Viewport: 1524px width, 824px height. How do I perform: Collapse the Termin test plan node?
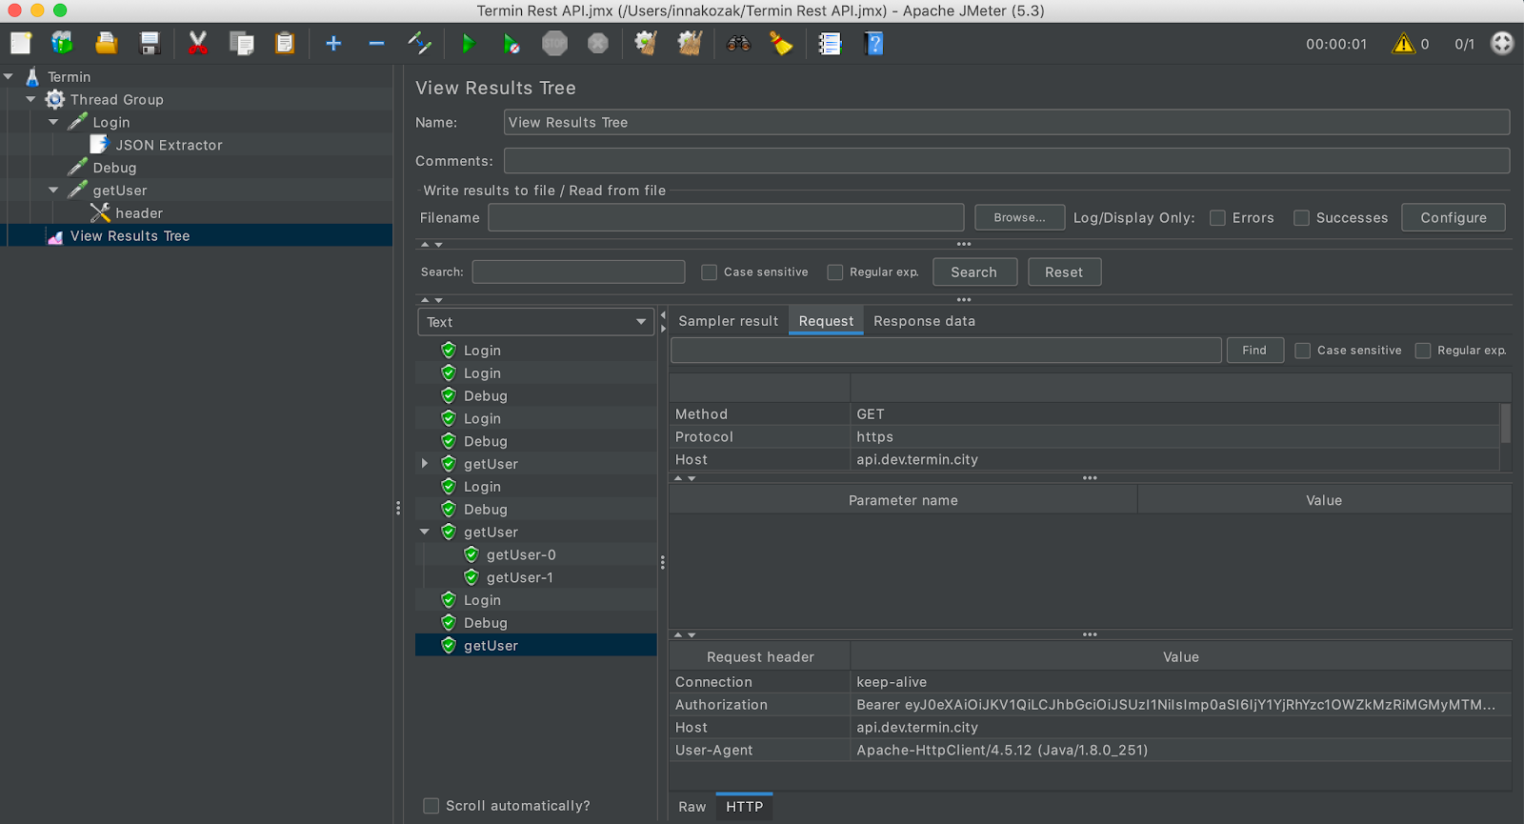9,76
